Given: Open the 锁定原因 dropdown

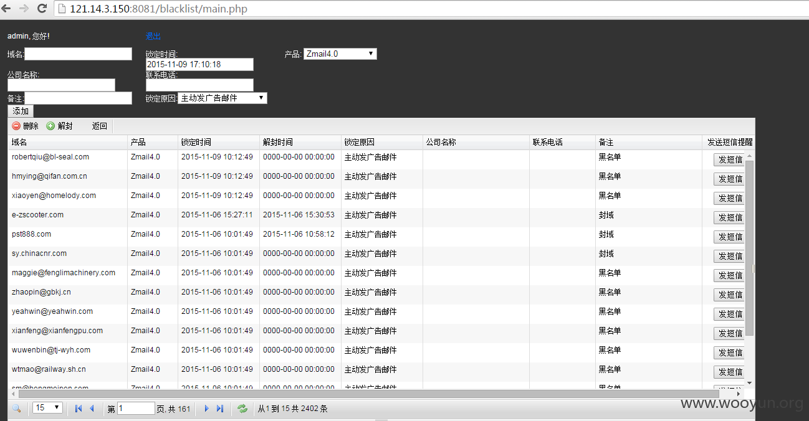Looking at the screenshot, I should [x=223, y=98].
